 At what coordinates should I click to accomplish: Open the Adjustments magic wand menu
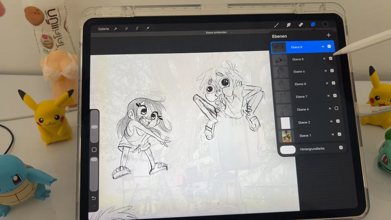tap(126, 28)
